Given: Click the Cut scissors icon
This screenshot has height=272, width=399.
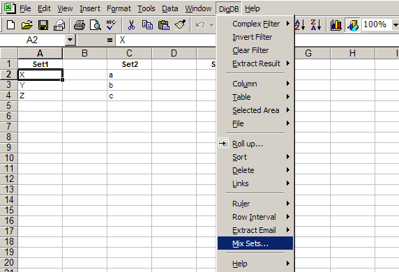Looking at the screenshot, I should coord(131,25).
